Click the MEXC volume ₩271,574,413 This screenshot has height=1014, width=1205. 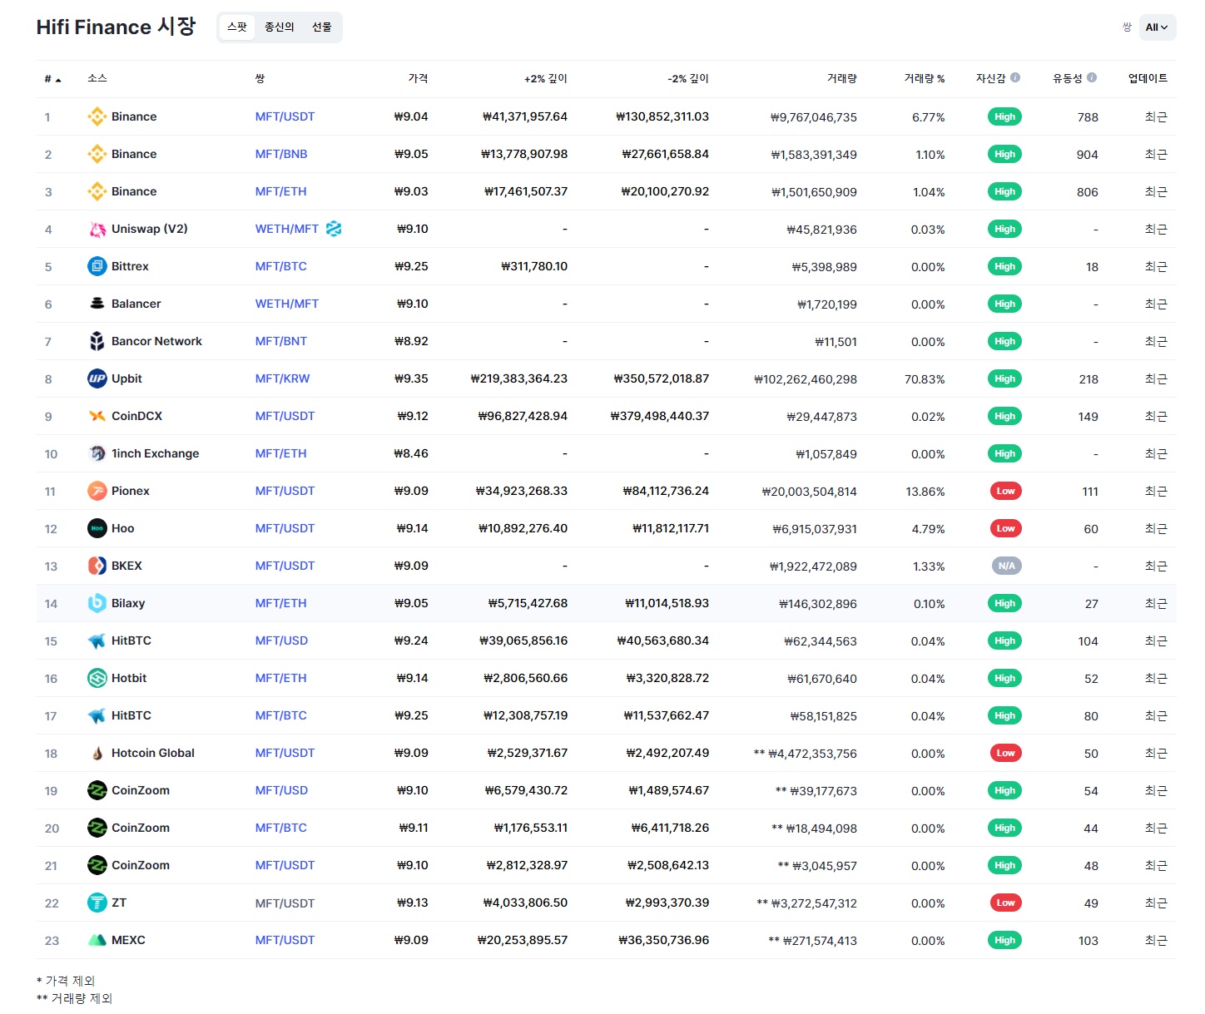(x=812, y=941)
